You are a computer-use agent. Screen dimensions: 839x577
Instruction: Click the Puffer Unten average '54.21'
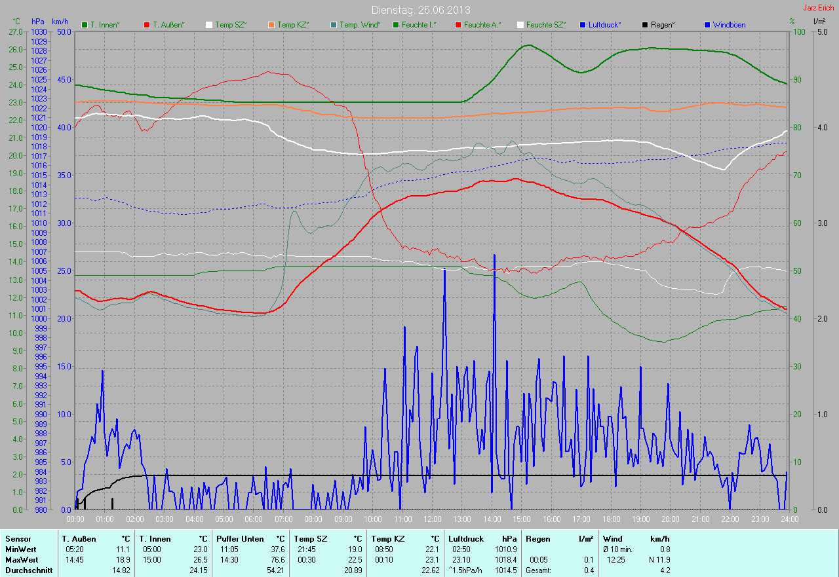[x=276, y=570]
